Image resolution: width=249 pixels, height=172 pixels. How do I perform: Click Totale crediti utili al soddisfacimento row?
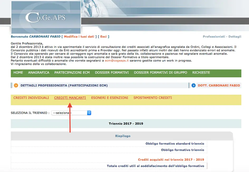109,166
